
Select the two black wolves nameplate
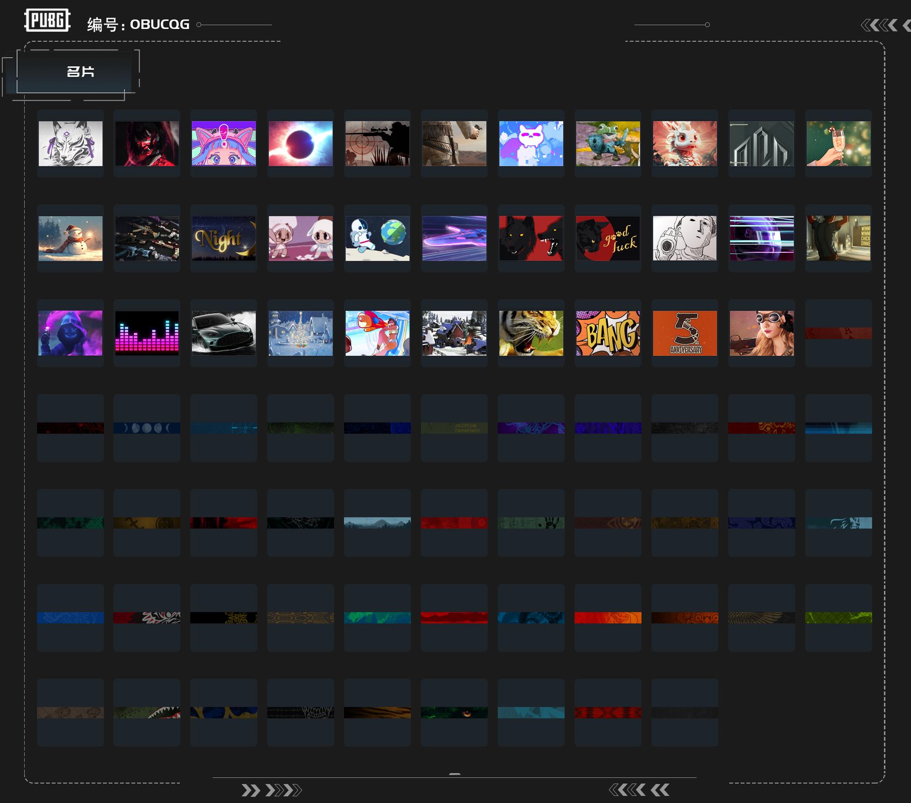pos(531,238)
